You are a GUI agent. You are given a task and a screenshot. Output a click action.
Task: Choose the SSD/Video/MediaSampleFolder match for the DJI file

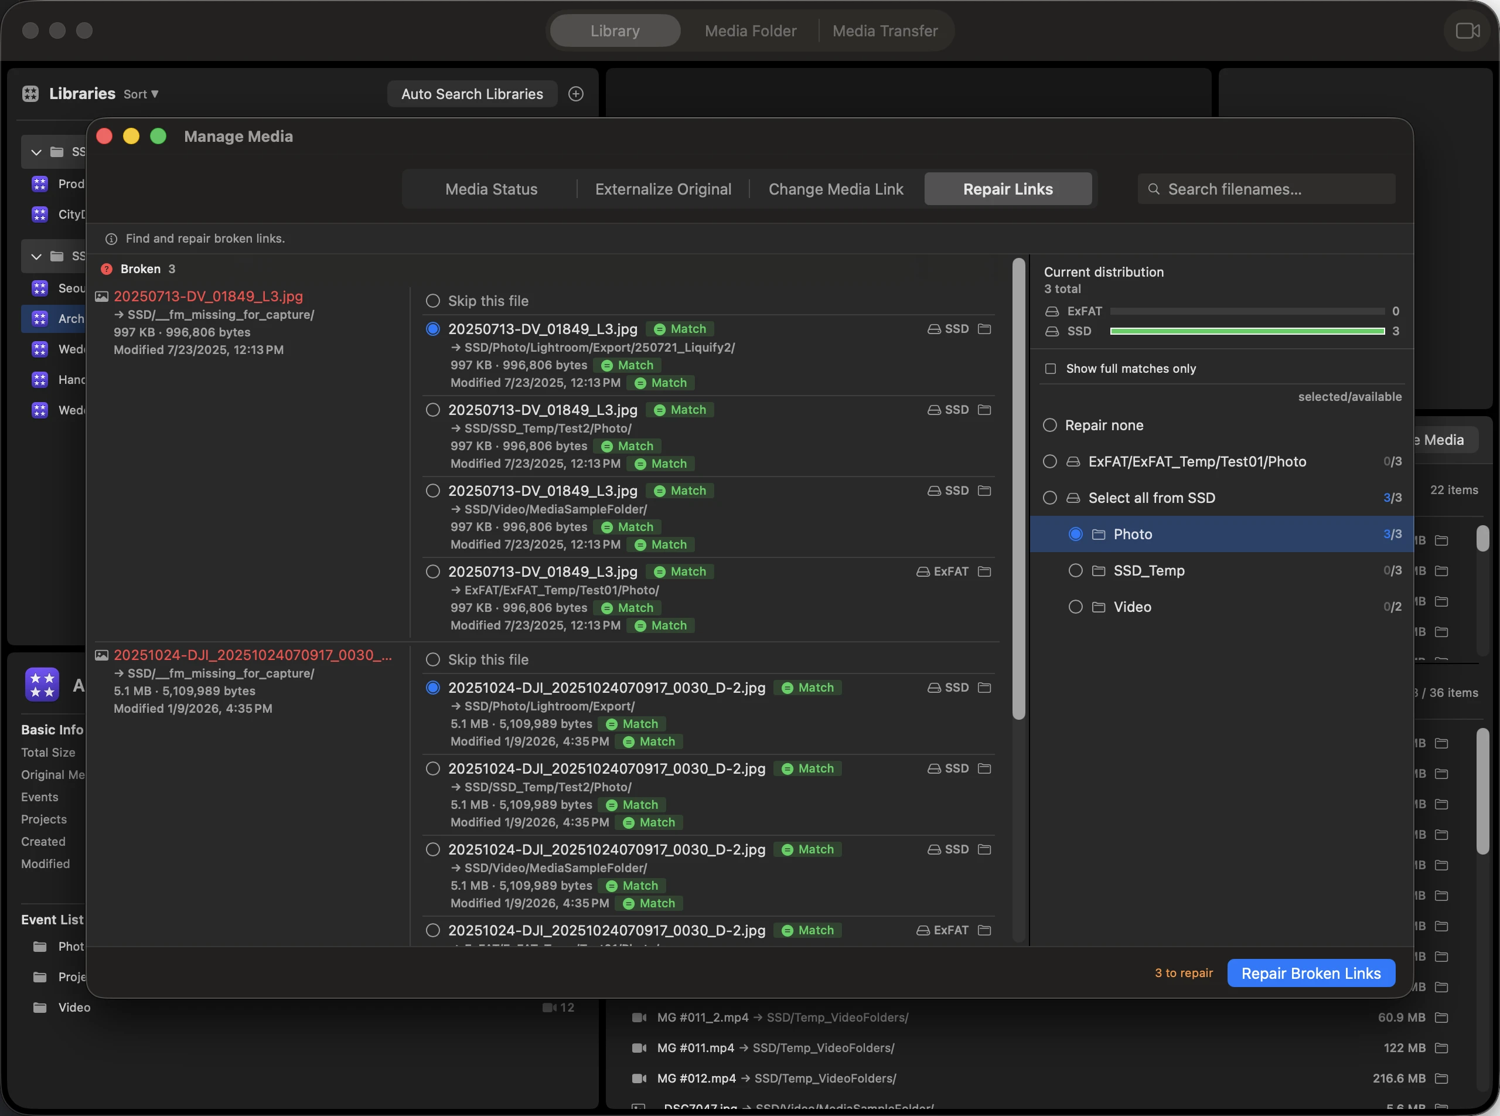click(x=433, y=849)
